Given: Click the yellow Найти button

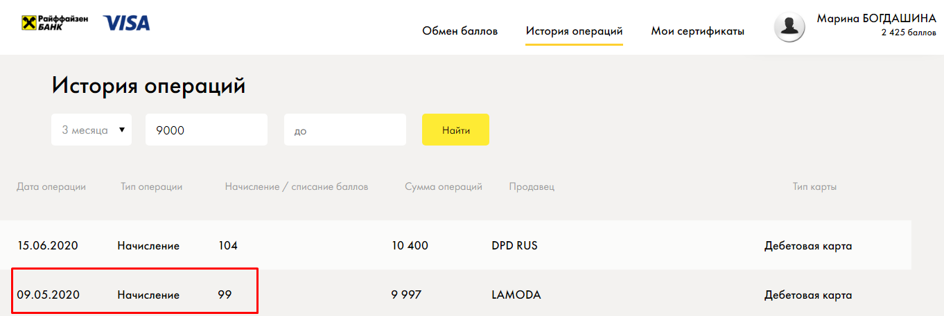Looking at the screenshot, I should [455, 130].
